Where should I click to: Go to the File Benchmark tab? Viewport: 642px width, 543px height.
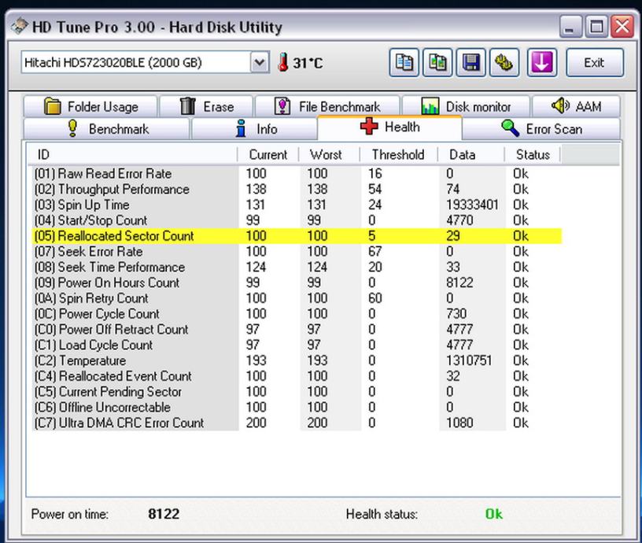tap(327, 106)
